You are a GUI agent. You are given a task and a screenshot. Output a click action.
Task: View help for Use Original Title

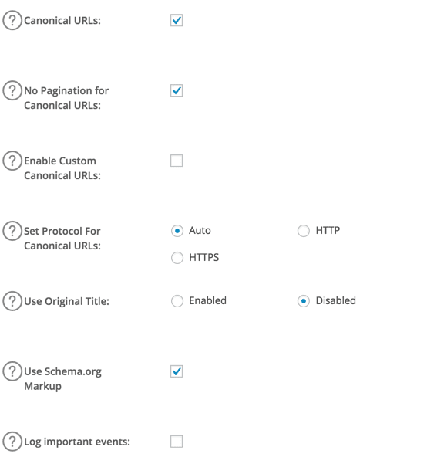(x=12, y=301)
